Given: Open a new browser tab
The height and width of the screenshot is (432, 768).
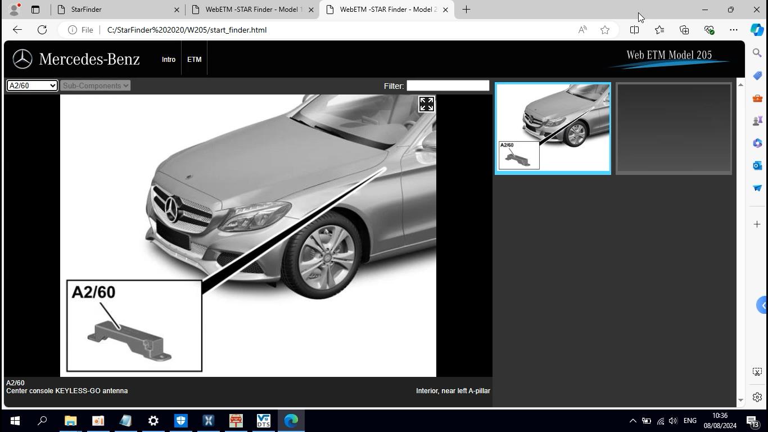Looking at the screenshot, I should click(466, 10).
